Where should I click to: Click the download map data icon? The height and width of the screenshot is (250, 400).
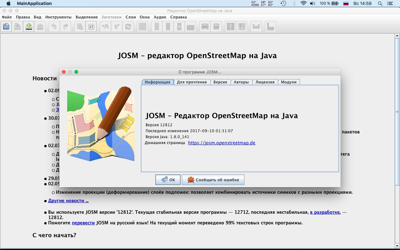[x=28, y=27]
